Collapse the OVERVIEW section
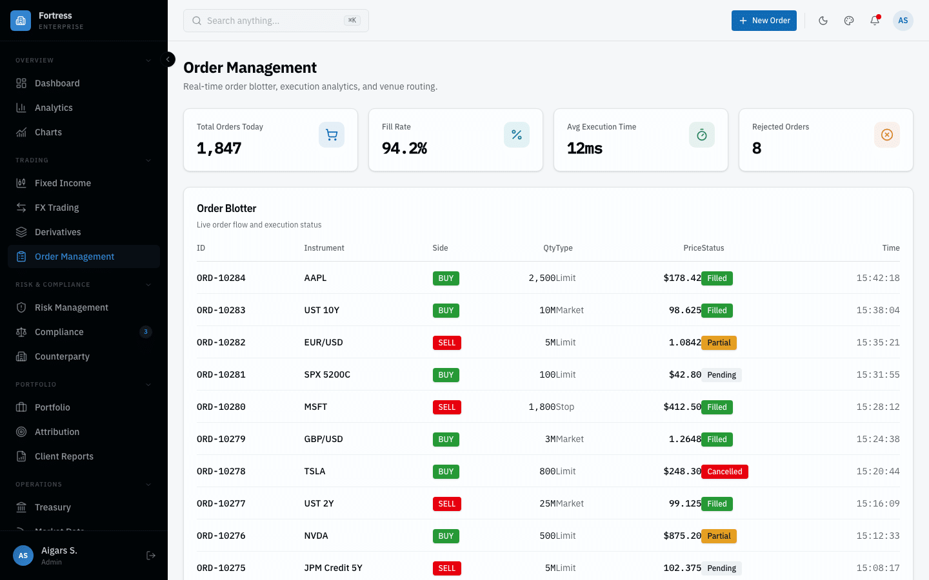This screenshot has height=580, width=929. [x=149, y=60]
